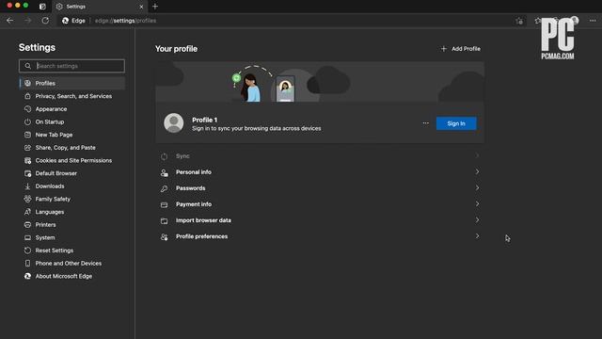This screenshot has width=602, height=339.
Task: Click the Passwords key icon
Action: tap(164, 188)
